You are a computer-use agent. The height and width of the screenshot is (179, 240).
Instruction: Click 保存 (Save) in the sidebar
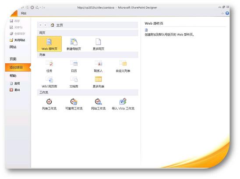click(x=15, y=21)
